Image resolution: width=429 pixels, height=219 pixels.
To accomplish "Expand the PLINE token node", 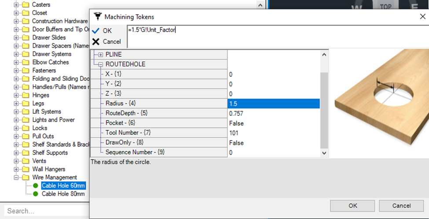I will [101, 55].
